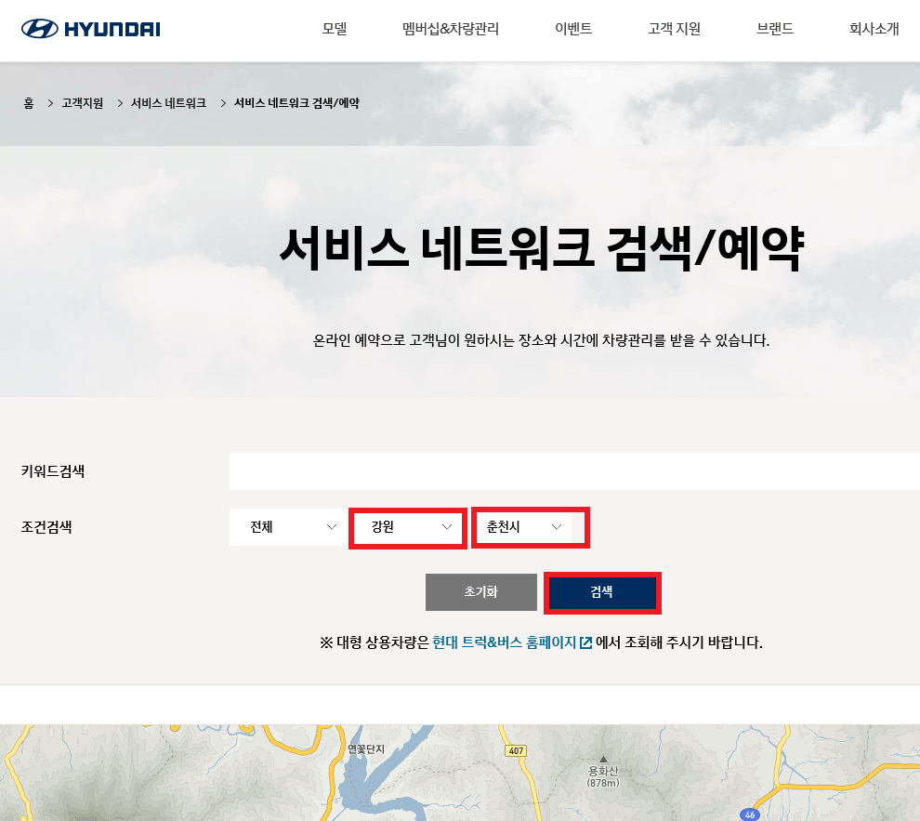The image size is (920, 821).
Task: Select 서비스 네트워크 검색/예약 breadcrumb
Action: (x=296, y=103)
